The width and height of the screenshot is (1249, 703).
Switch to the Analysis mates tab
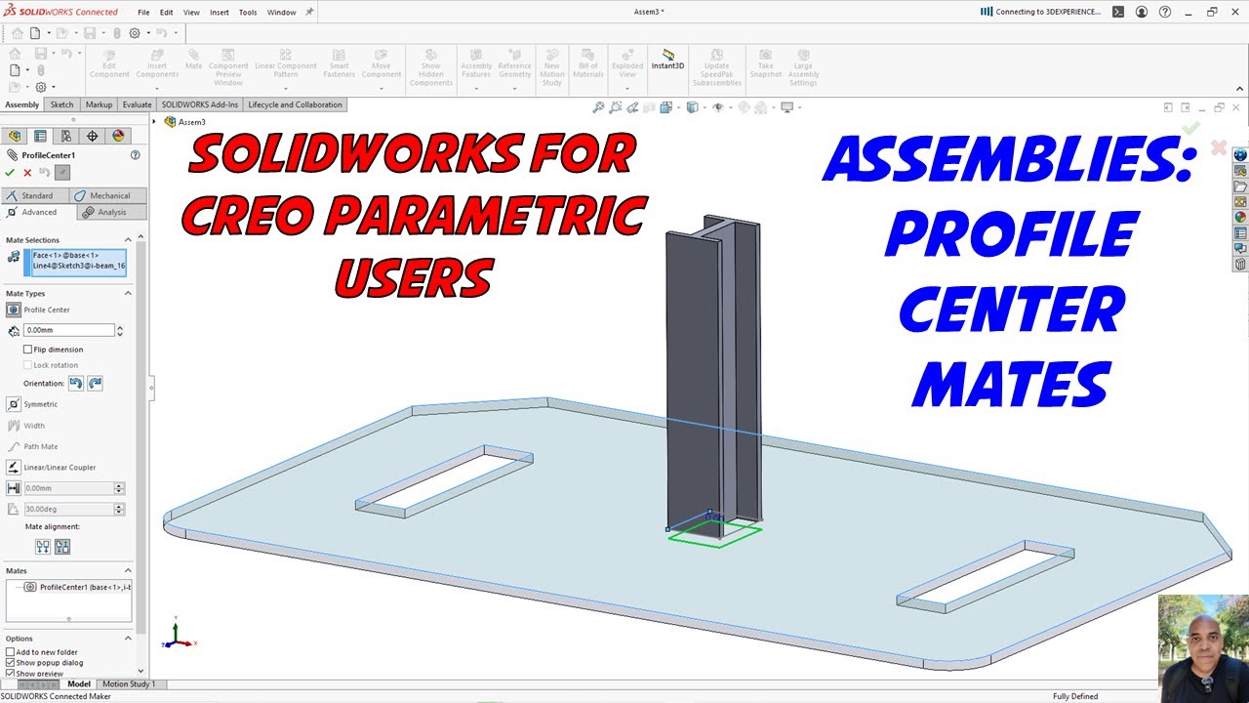[x=111, y=212]
